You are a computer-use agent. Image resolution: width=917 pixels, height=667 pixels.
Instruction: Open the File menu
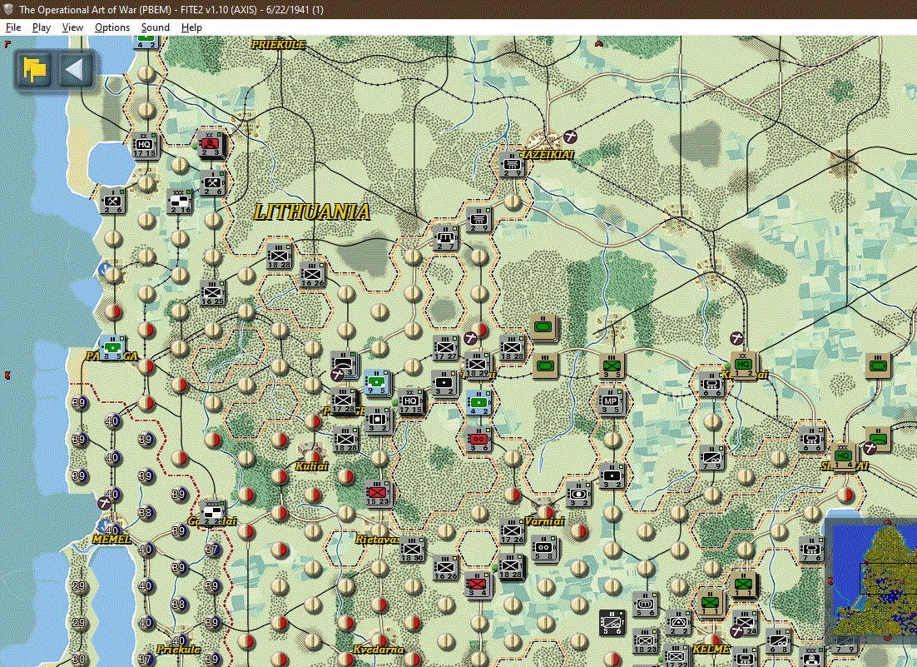pos(12,27)
